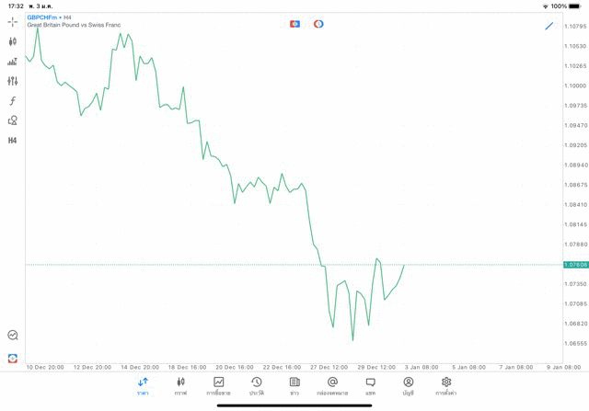Tap the red circular icon above chart
Screen dimensions: 589x411
pyautogui.click(x=318, y=24)
